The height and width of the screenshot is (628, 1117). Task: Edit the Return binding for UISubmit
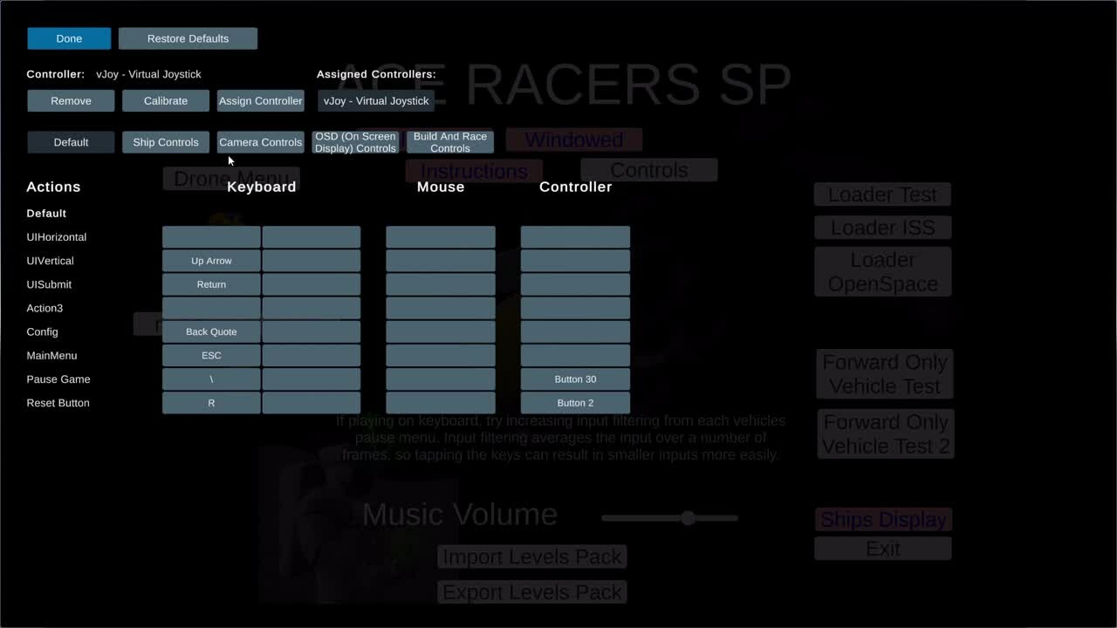[211, 284]
